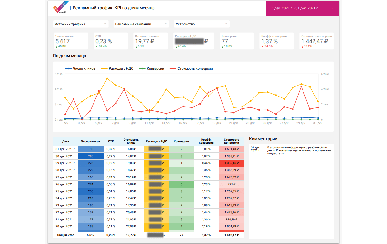Click the dark blue 280 clicks cell
This screenshot has height=244, width=387.
click(x=91, y=156)
